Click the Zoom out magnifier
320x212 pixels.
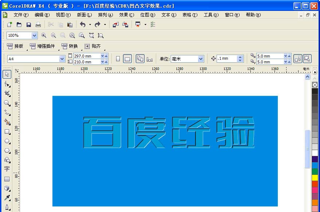(x=53, y=35)
